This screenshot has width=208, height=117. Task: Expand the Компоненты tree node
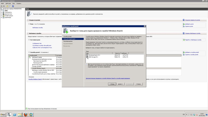[2, 12]
